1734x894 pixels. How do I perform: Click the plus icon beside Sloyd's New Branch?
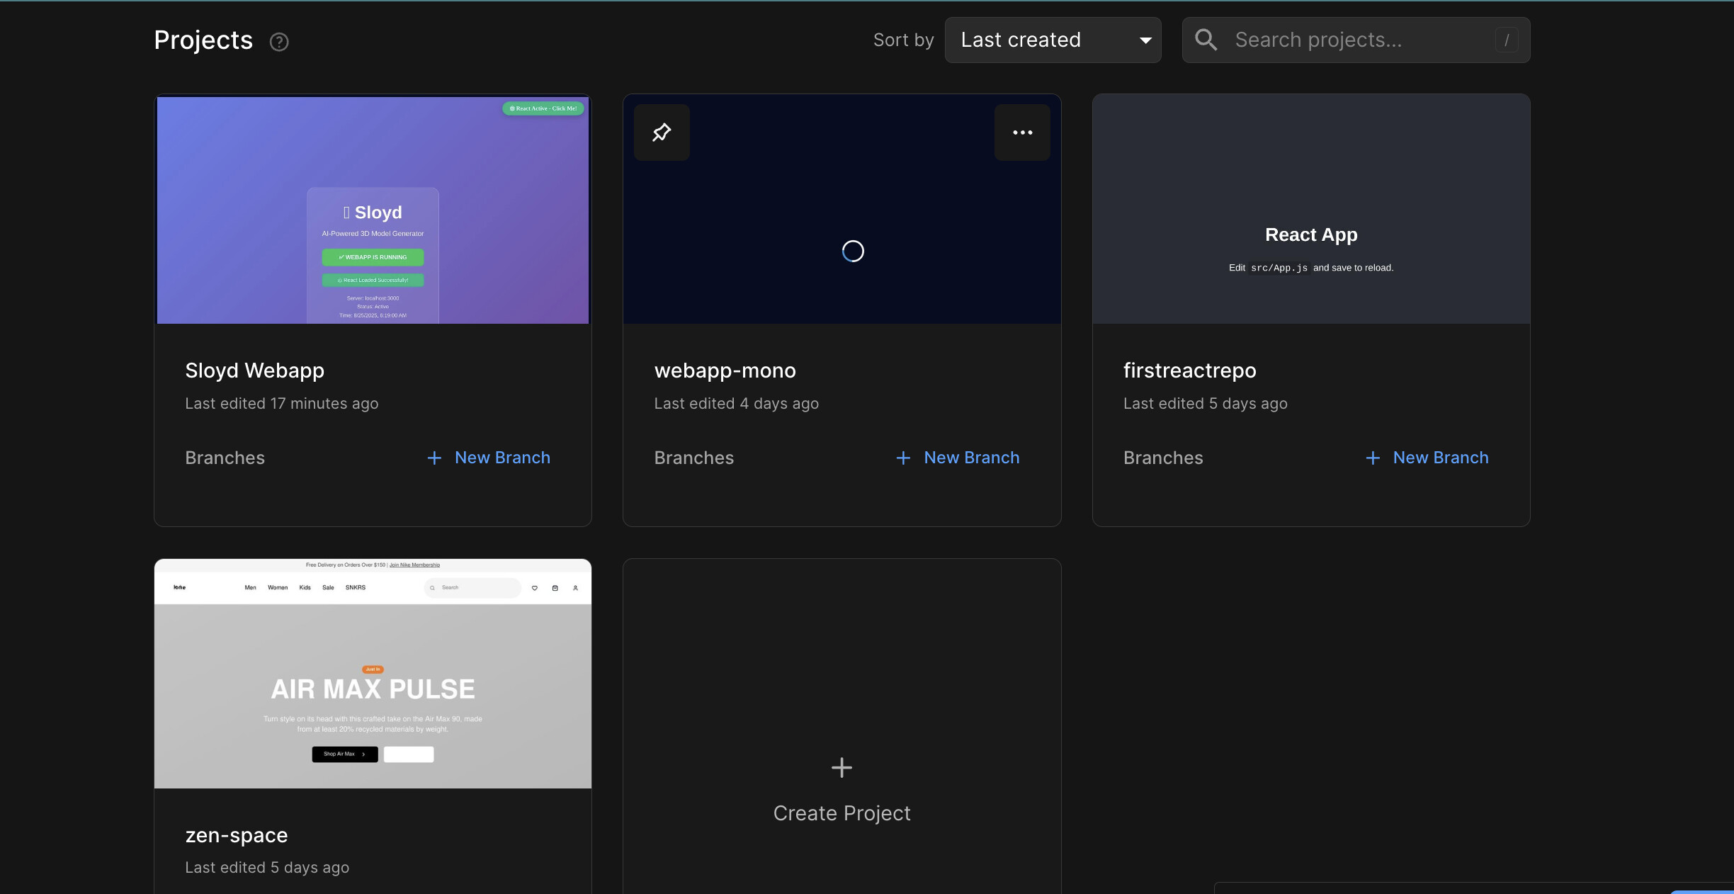point(434,458)
